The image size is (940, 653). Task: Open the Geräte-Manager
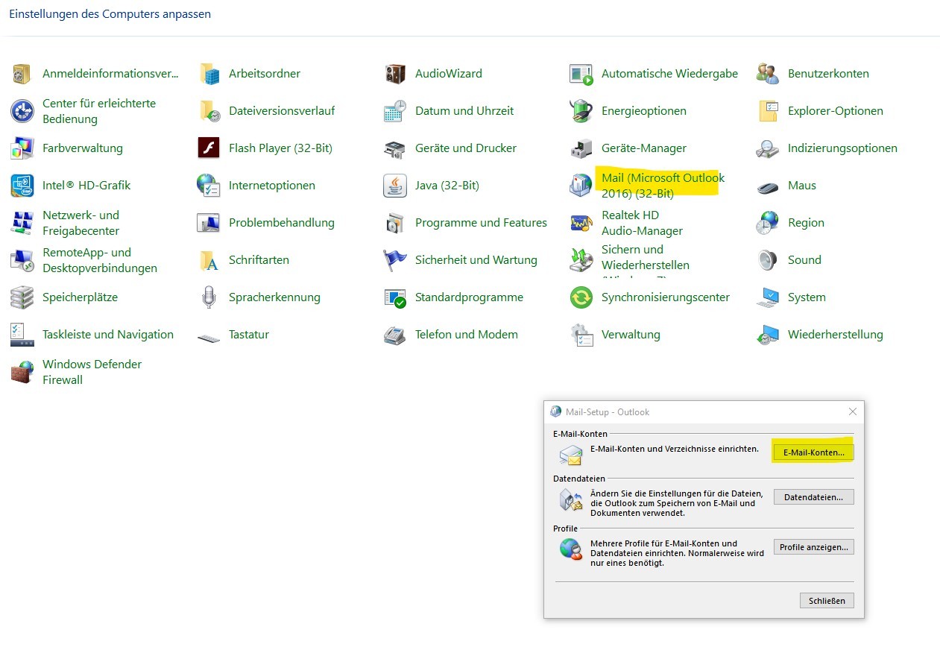[x=643, y=148]
